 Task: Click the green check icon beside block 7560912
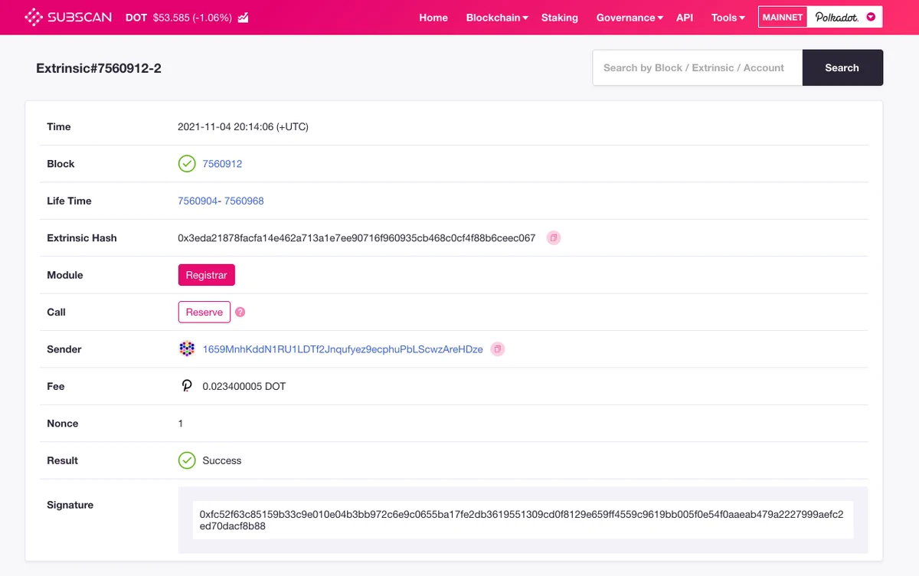[187, 164]
